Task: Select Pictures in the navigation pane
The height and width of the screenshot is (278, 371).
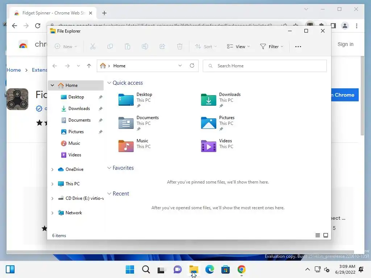Action: pos(76,132)
